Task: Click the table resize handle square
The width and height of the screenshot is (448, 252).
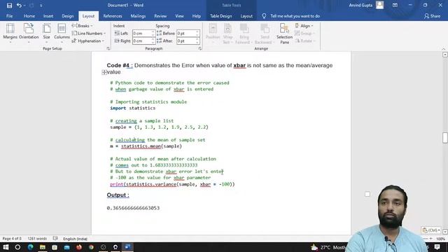Action: 367,195
